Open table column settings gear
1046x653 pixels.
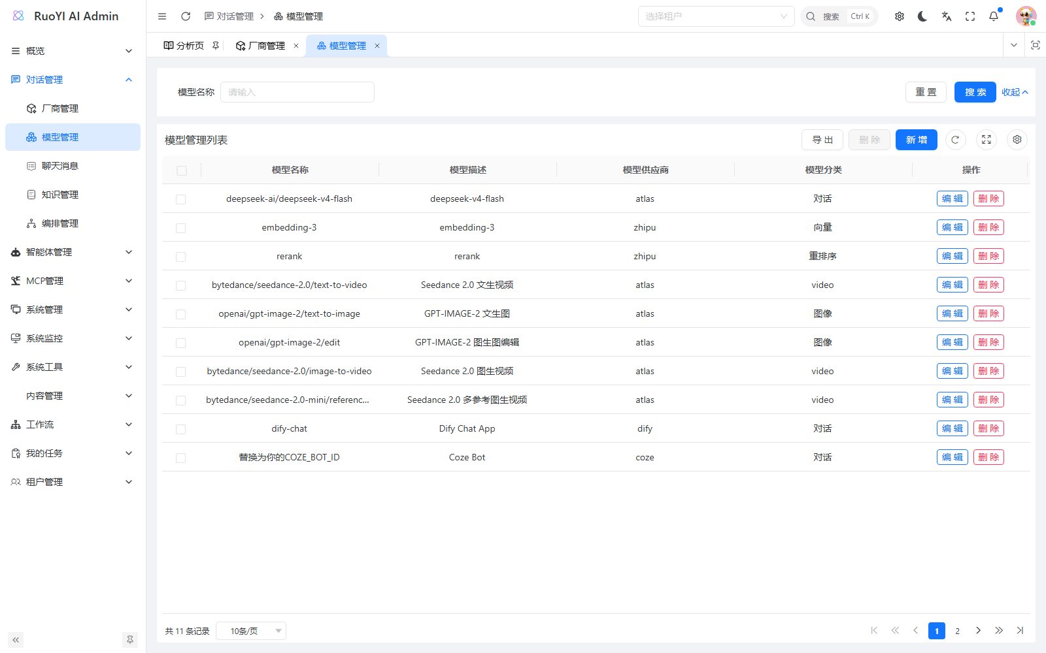point(1017,140)
